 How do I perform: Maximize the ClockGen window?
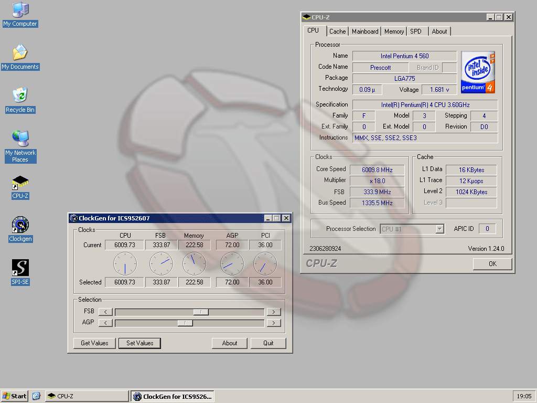277,218
